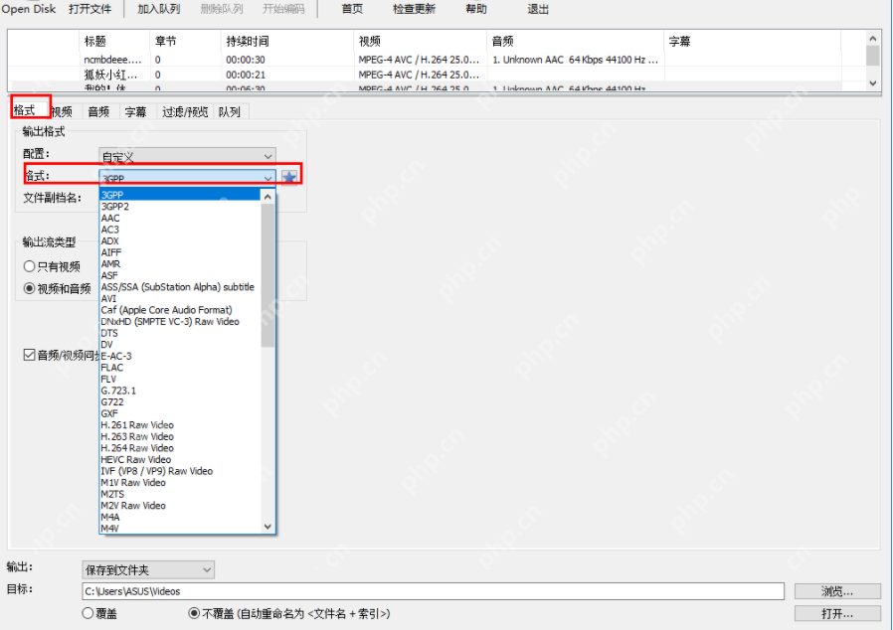
Task: Click the 目标 path input field
Action: (433, 591)
